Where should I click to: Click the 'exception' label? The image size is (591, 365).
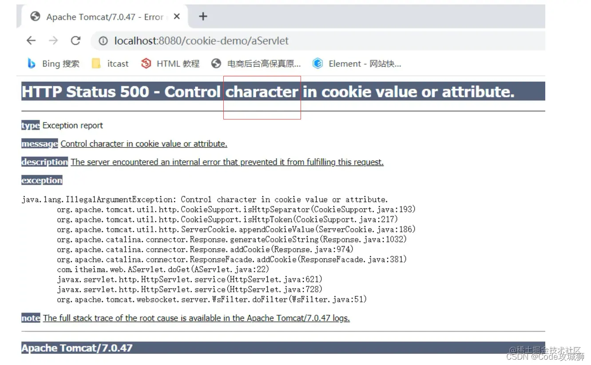click(42, 180)
